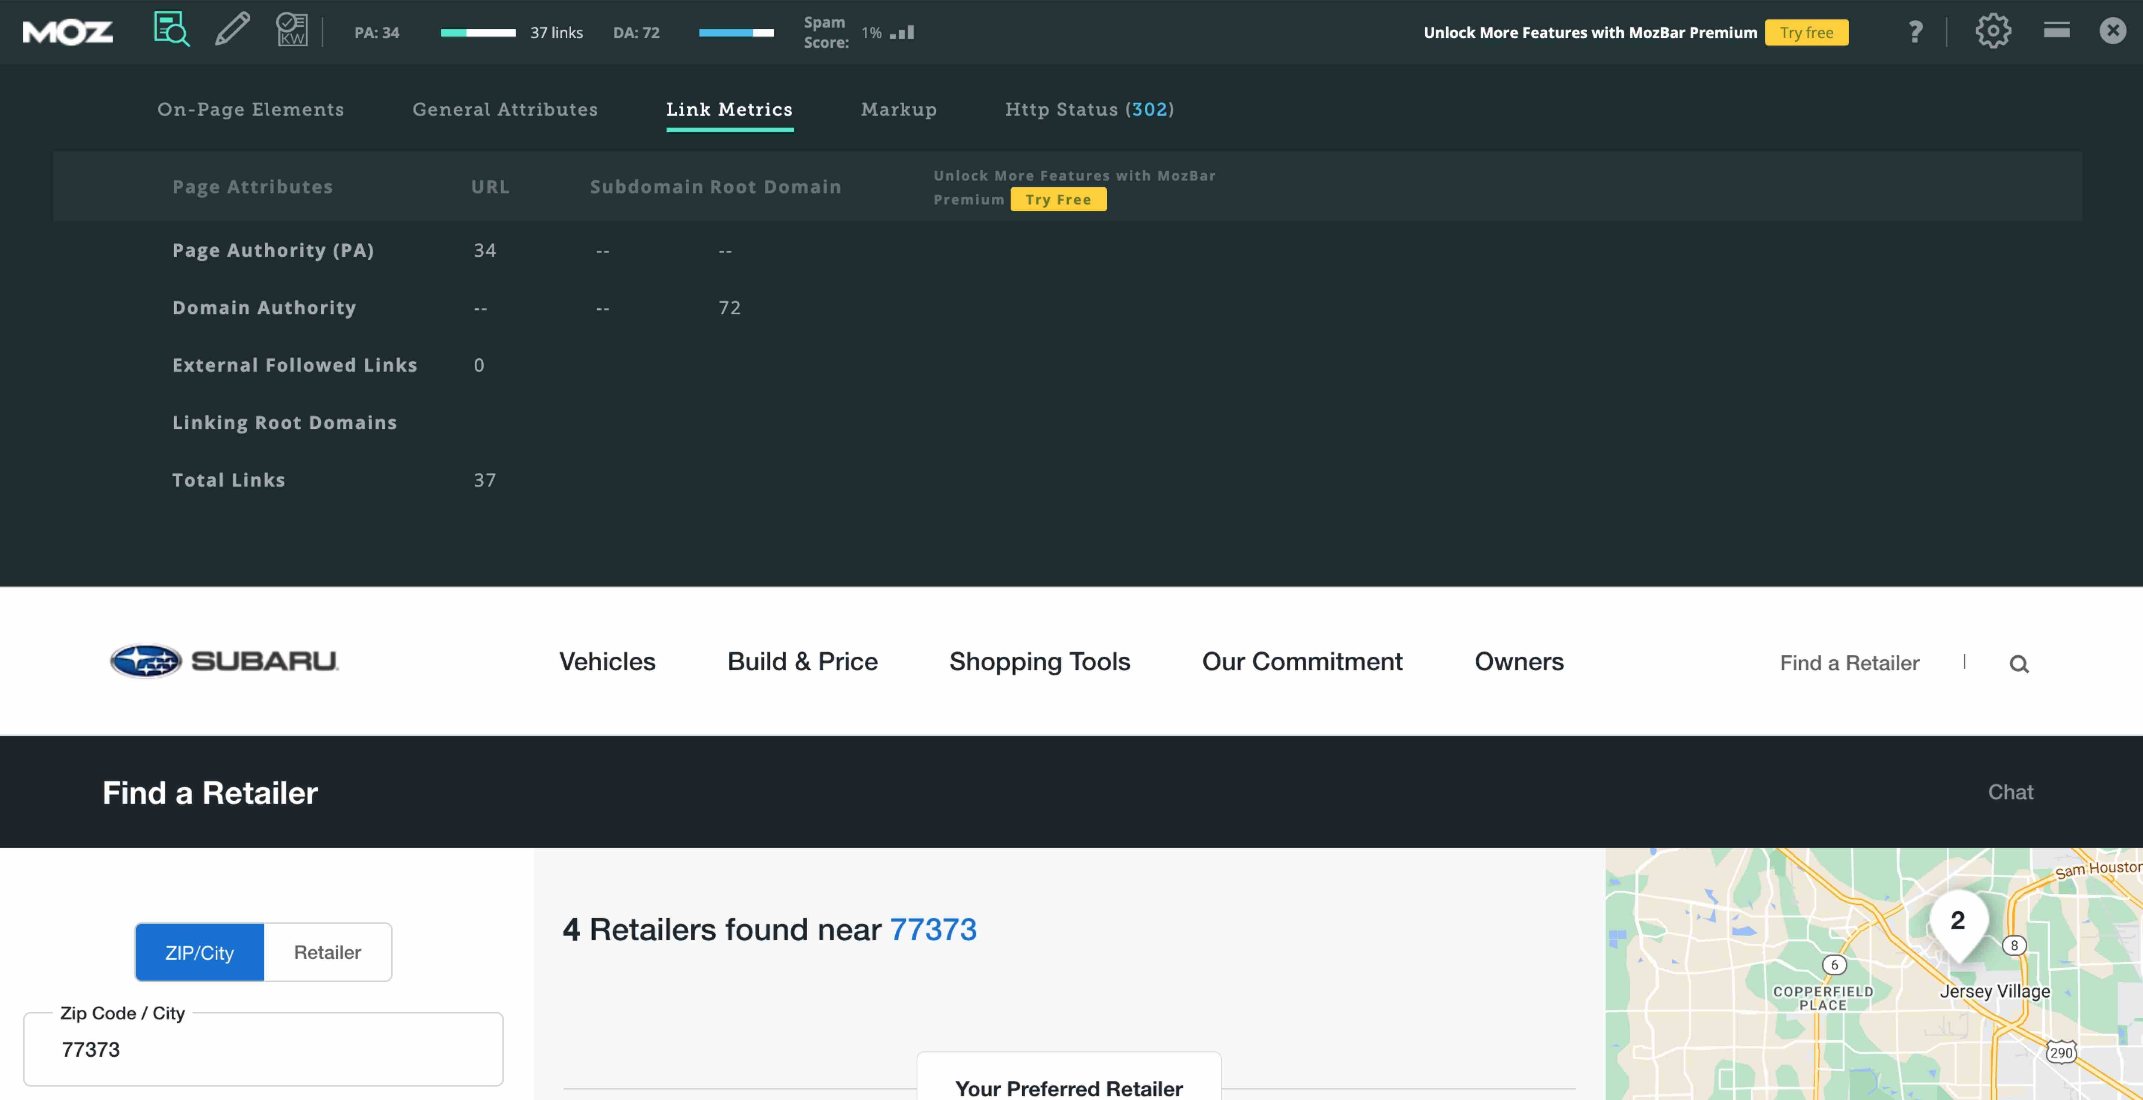The height and width of the screenshot is (1100, 2143).
Task: Expand the Shopping Tools navigation menu
Action: click(x=1039, y=661)
